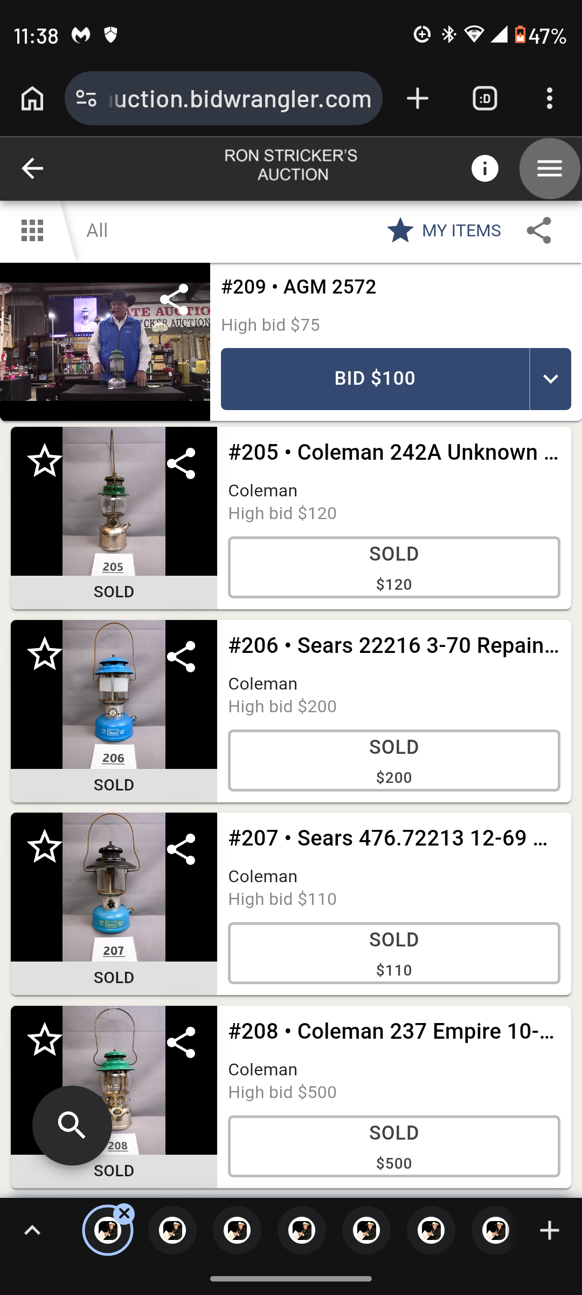582x1295 pixels.
Task: Star lot #207 as a favorite
Action: 45,846
